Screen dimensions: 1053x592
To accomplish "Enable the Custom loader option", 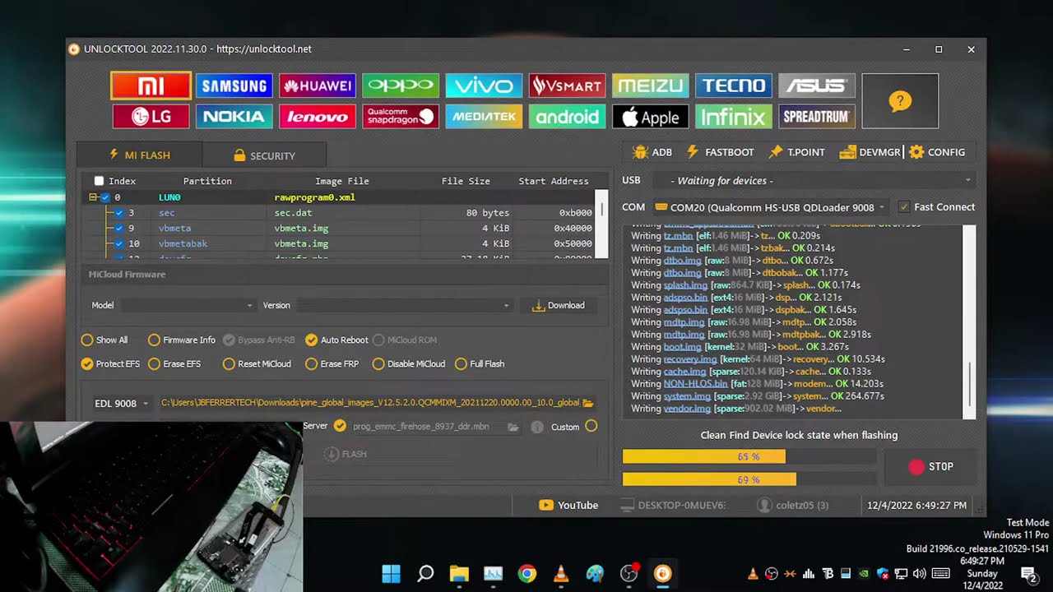I will point(591,426).
